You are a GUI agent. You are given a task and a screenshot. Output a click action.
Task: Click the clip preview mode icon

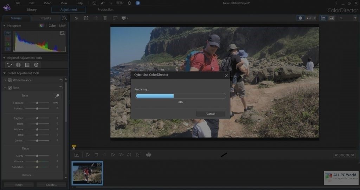pos(77,155)
